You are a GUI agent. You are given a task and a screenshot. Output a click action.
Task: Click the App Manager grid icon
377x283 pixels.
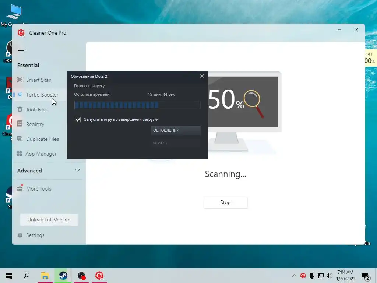coord(20,154)
